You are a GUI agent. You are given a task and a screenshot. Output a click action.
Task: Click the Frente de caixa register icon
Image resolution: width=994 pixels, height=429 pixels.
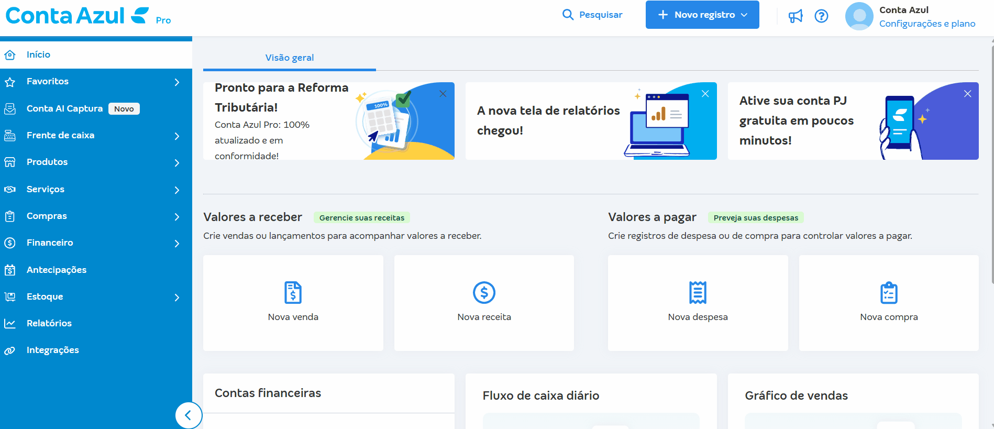click(10, 136)
